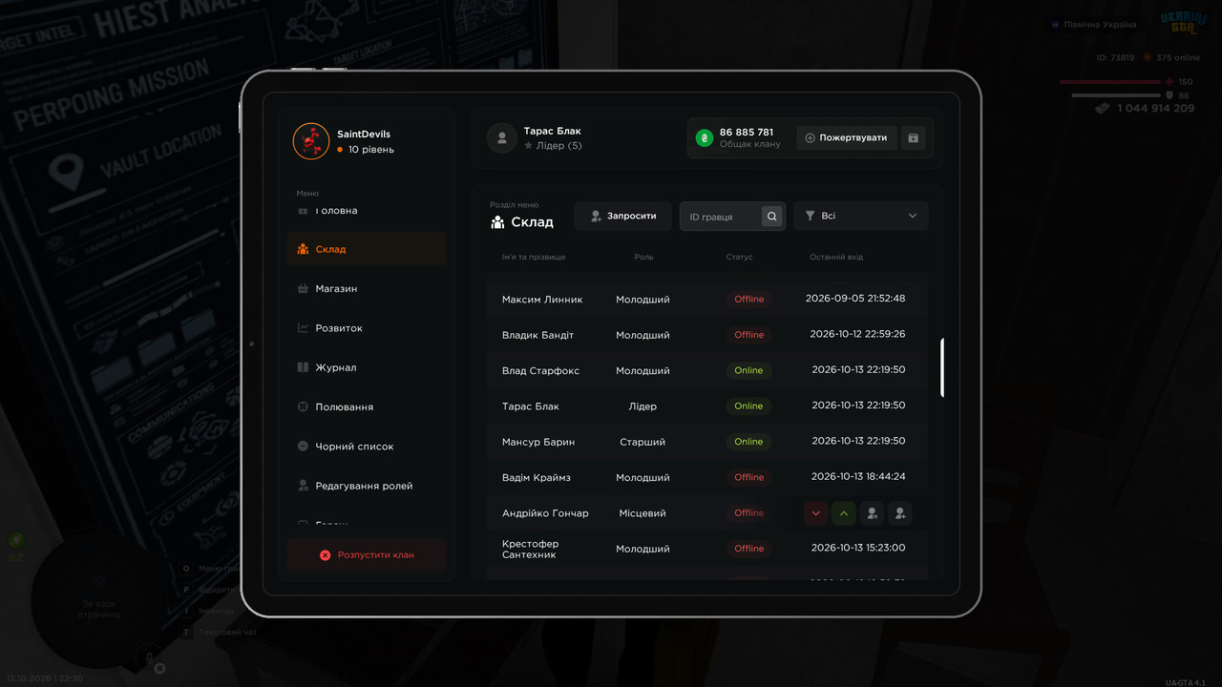Open the Всі filter dropdown
1222x687 pixels.
(x=861, y=216)
